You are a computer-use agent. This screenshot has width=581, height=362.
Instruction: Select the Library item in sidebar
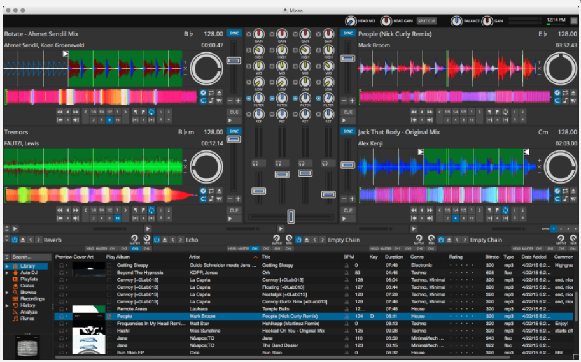click(x=27, y=266)
